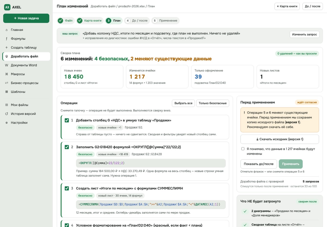The width and height of the screenshot is (327, 227).
Task: Click the step number 5 badge
Action: tap(155, 20)
